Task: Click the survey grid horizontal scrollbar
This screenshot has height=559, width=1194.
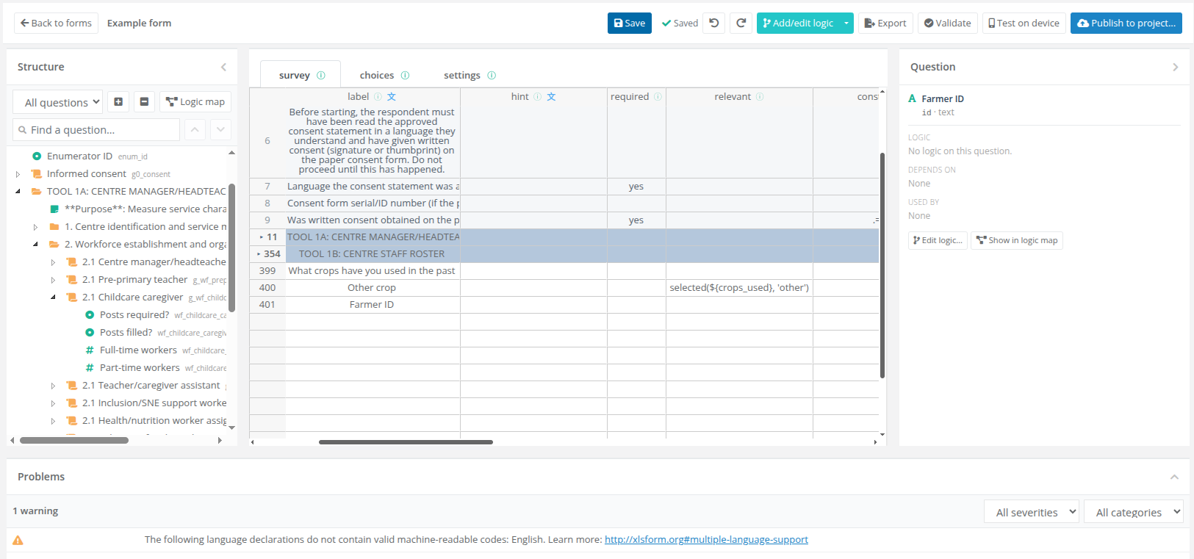Action: (406, 442)
